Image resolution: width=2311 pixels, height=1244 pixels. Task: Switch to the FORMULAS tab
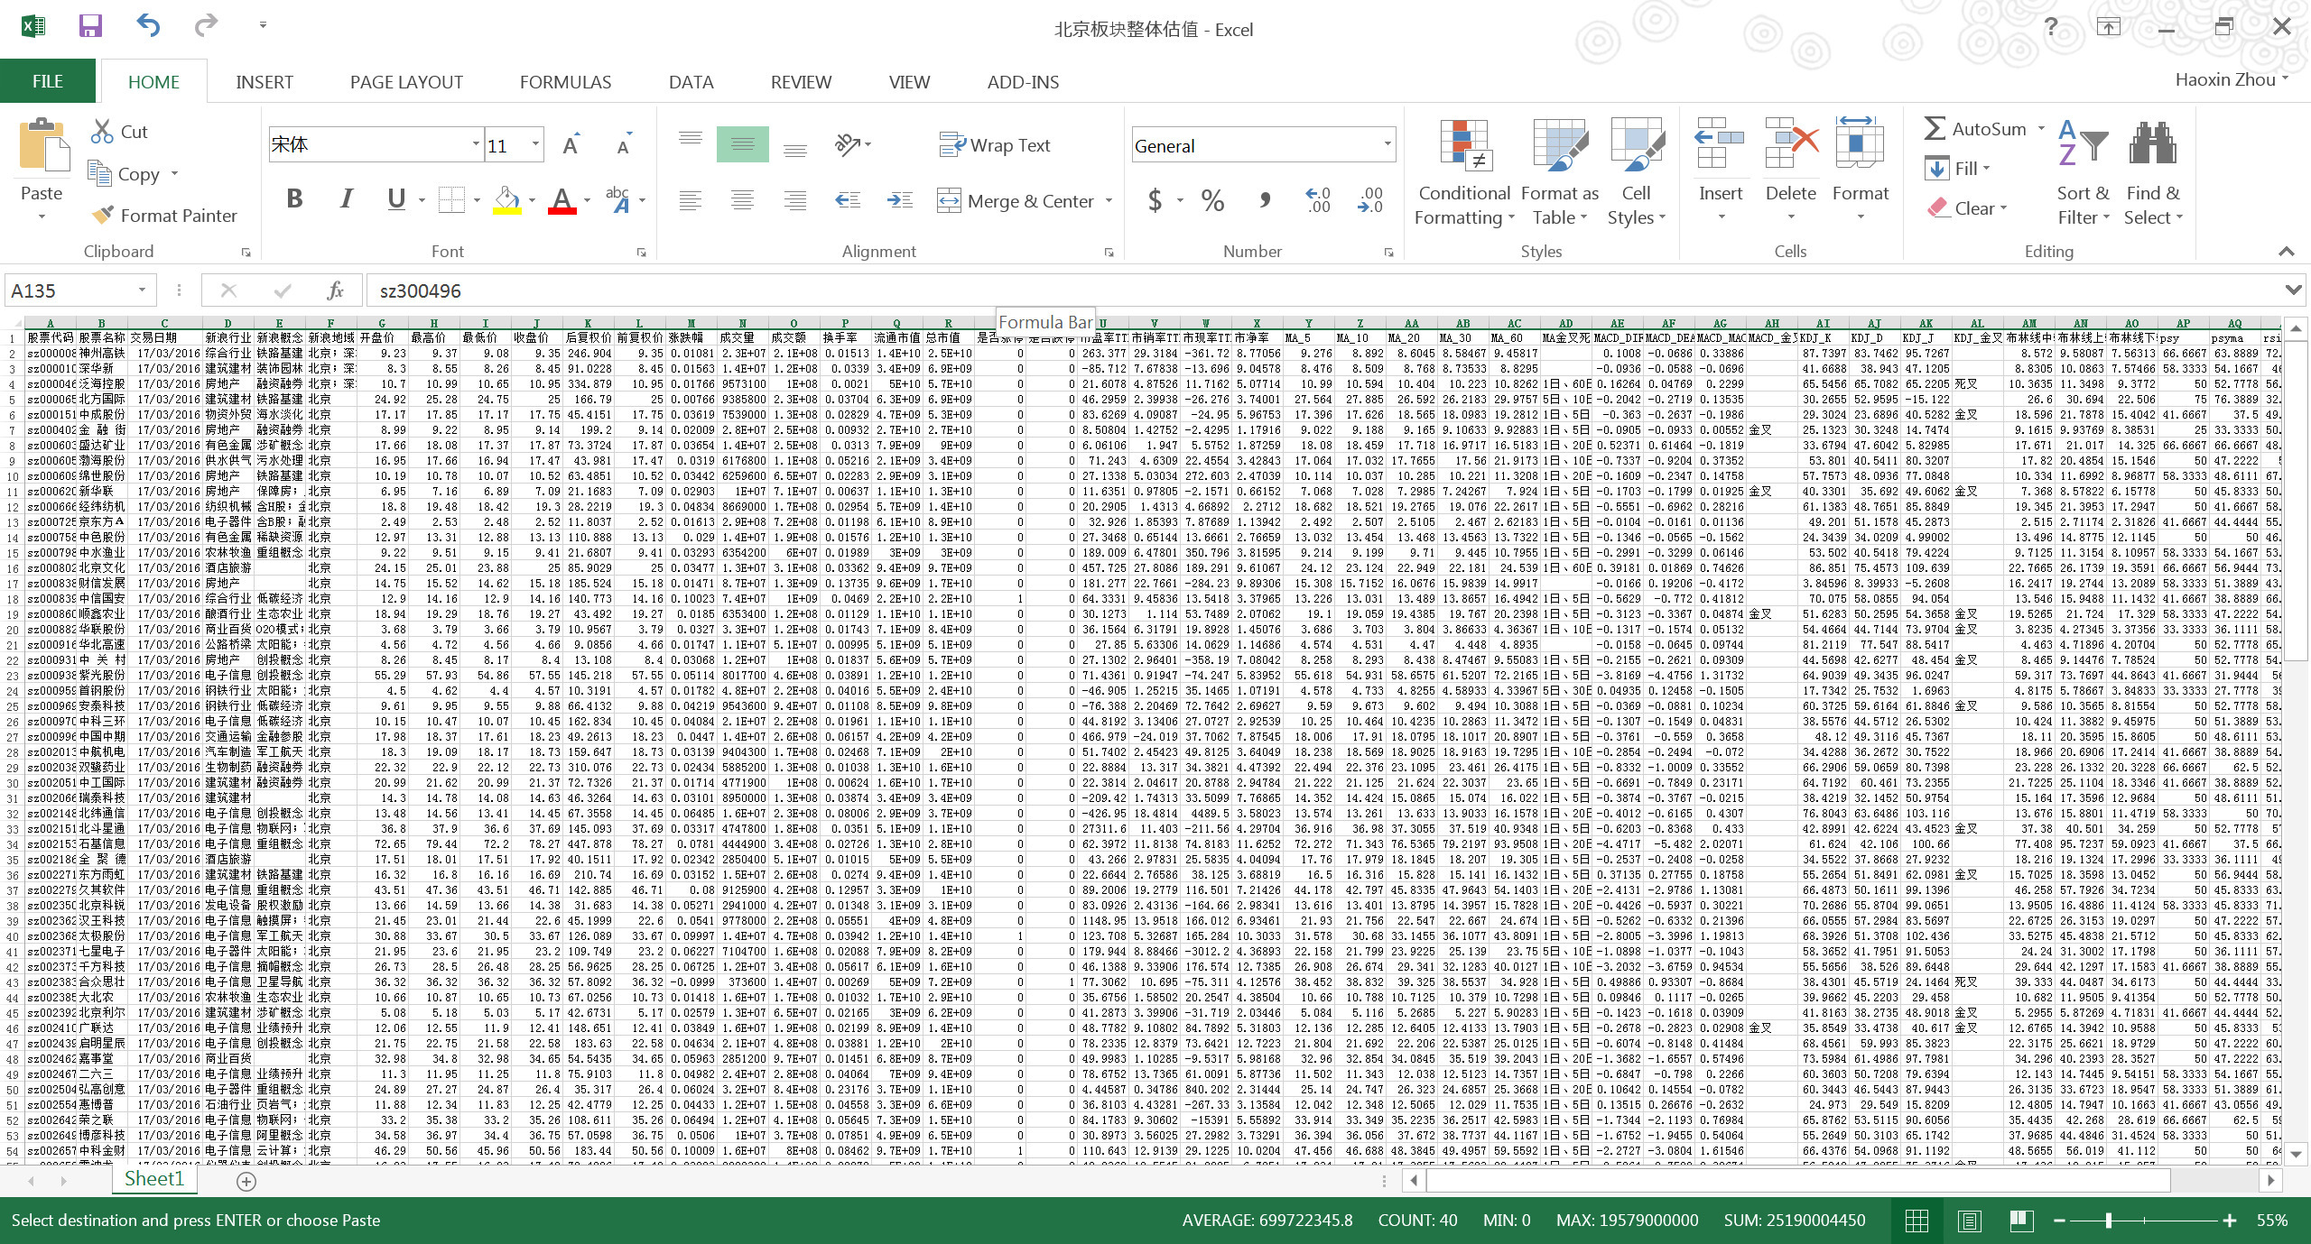pos(565,82)
